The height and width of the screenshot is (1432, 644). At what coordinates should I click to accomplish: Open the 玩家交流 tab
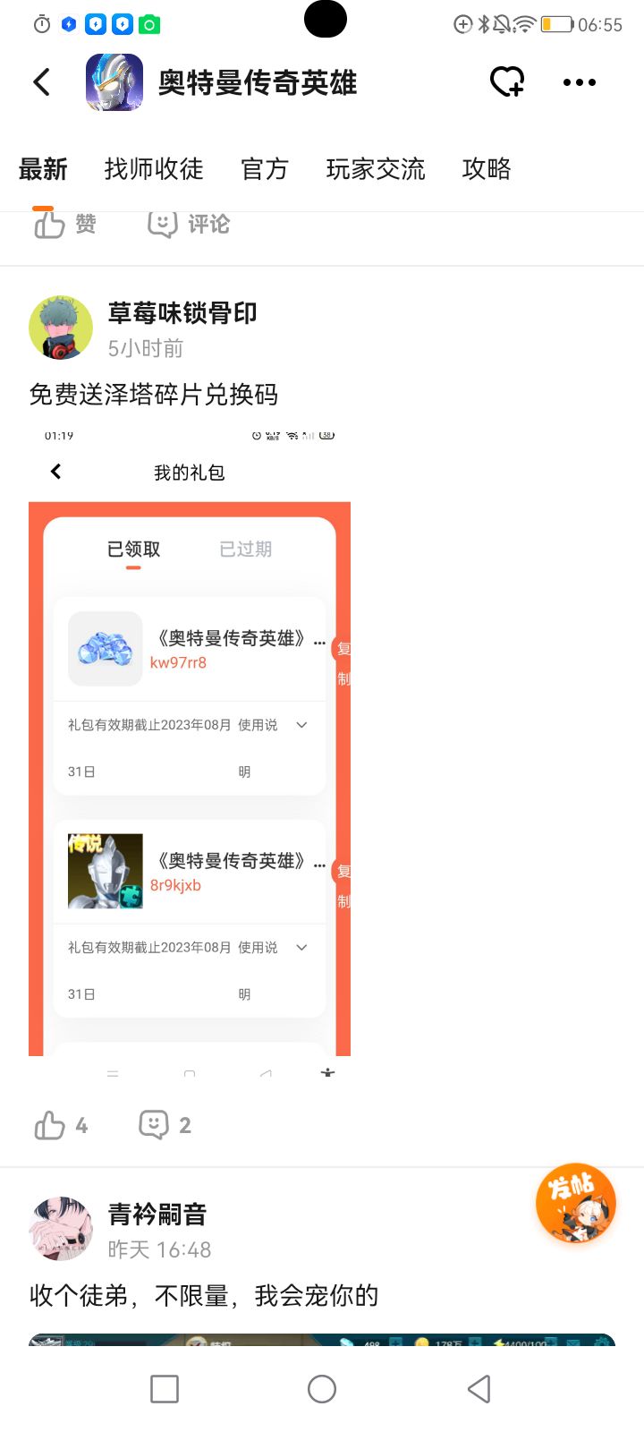(x=376, y=168)
